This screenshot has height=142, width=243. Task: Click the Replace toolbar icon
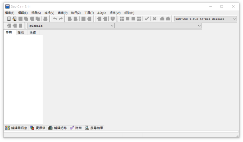coord(76,19)
